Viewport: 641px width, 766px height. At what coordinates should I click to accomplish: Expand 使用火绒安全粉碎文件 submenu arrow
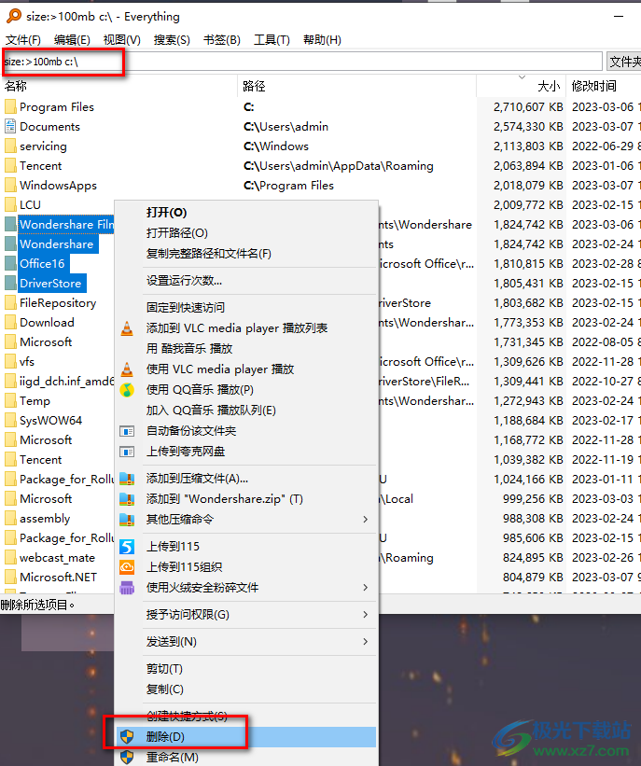(366, 587)
